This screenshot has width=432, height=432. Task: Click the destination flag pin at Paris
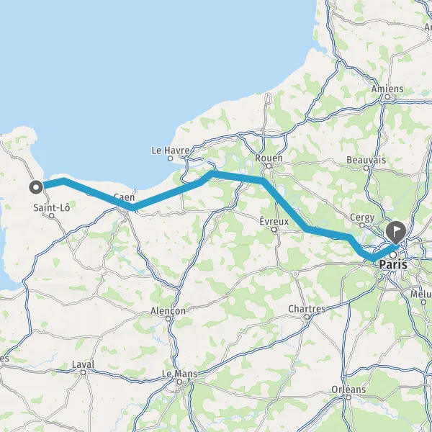(x=396, y=233)
